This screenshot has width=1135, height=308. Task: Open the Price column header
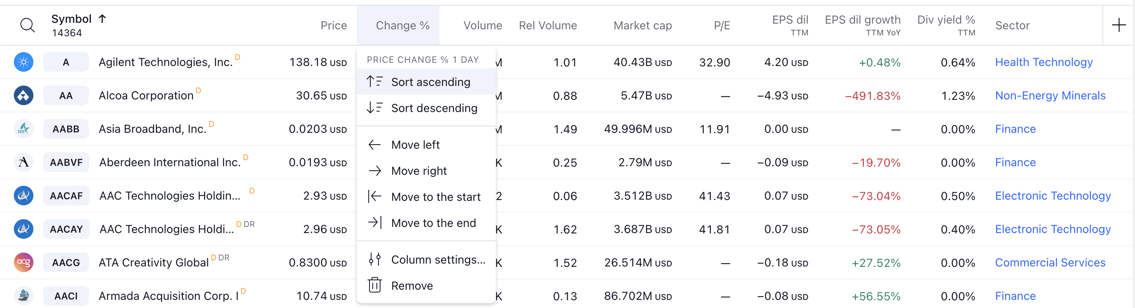pyautogui.click(x=334, y=26)
